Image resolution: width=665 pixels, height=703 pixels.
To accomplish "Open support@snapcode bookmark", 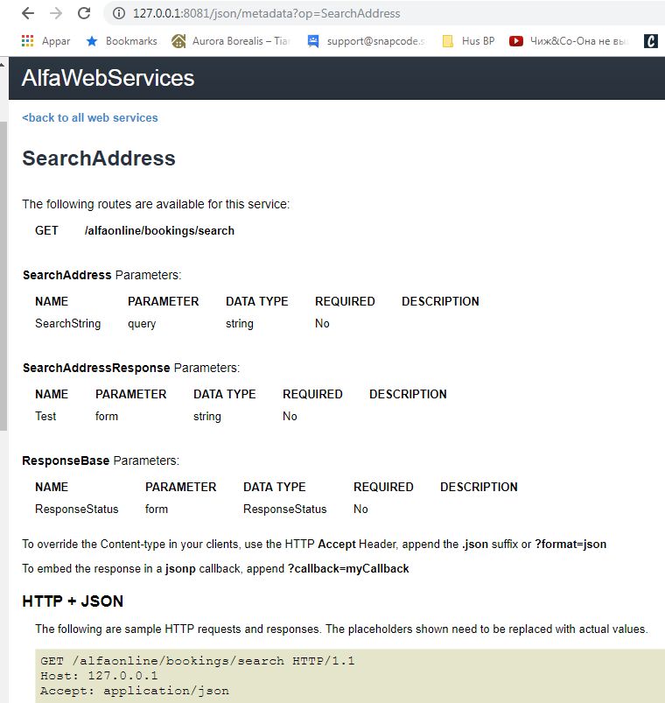I will [x=367, y=41].
